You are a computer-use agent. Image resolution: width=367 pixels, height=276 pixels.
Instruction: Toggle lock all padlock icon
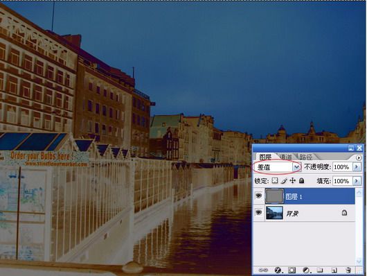coord(302,180)
